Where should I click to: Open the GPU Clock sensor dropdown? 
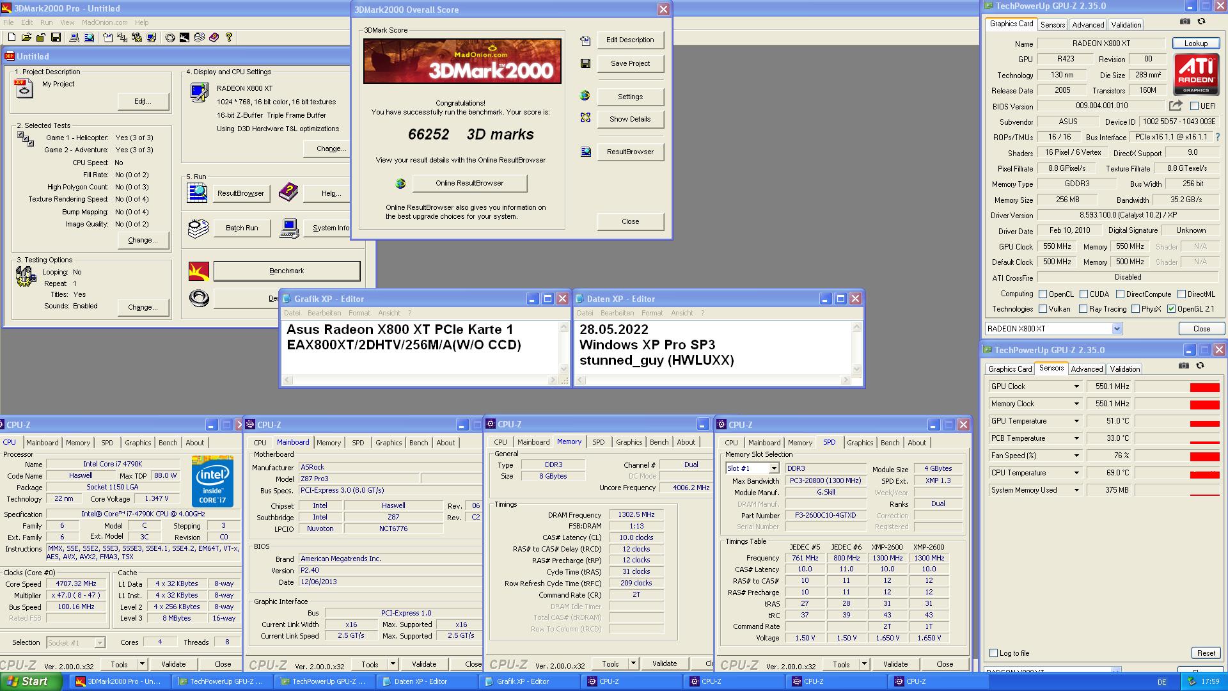pos(1076,386)
